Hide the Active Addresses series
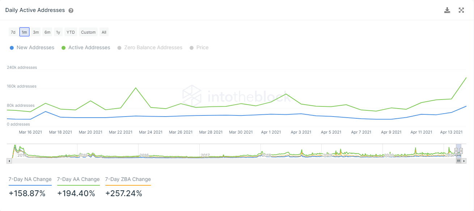474x211 pixels. (x=85, y=48)
